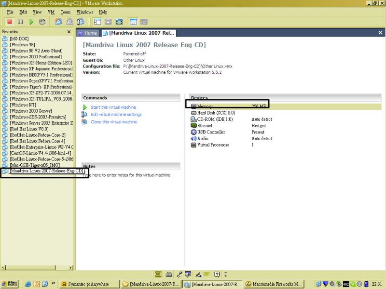Select the CD-ROM (IDE 1:0) device icon
386x289 pixels.
(x=193, y=119)
